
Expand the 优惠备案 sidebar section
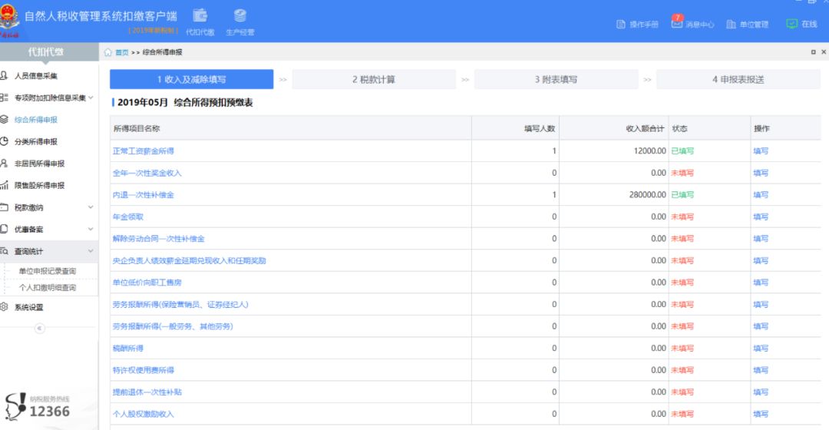pos(91,229)
